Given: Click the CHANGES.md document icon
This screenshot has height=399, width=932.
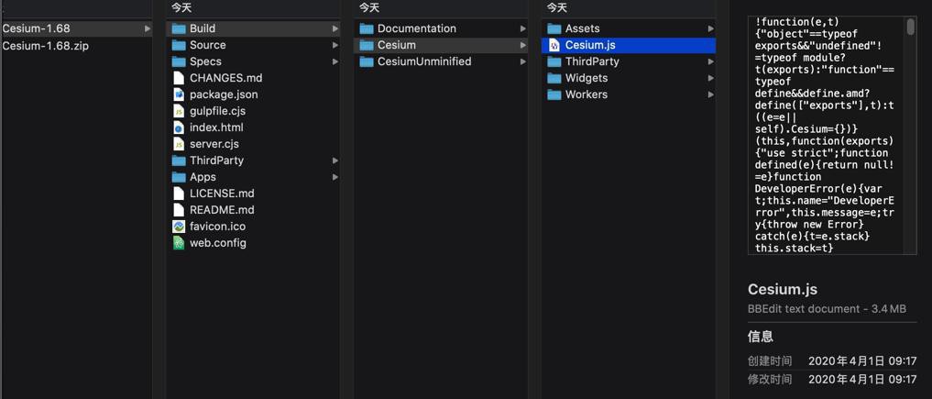Looking at the screenshot, I should (x=179, y=78).
